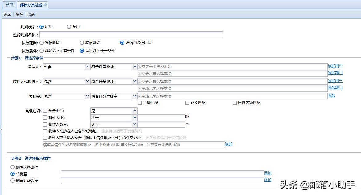Choose 发信阶段 execution scope
The height and width of the screenshot is (195, 361).
42,43
